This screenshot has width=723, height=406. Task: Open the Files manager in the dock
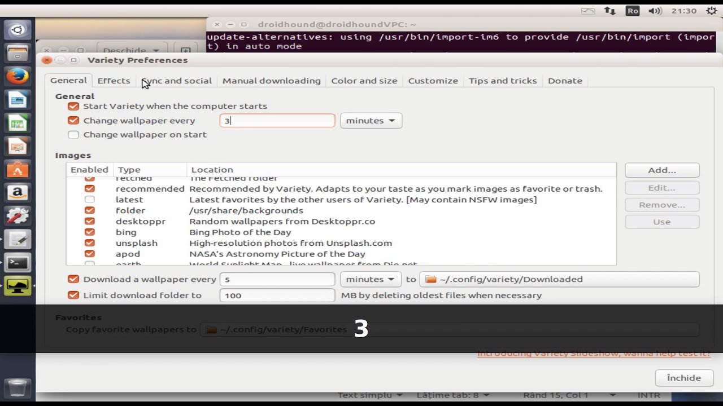18,52
